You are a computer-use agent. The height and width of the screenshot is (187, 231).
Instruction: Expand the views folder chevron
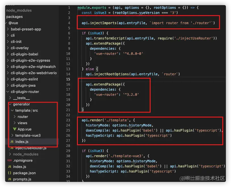tap(14, 123)
